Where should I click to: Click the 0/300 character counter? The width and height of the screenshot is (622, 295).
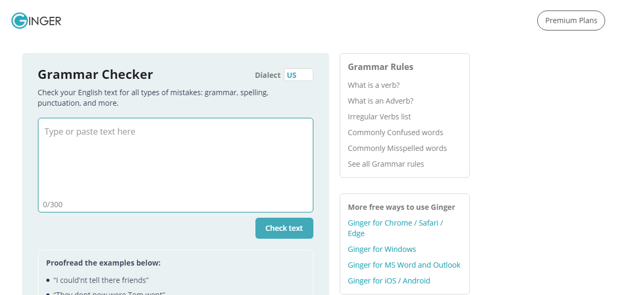tap(53, 205)
